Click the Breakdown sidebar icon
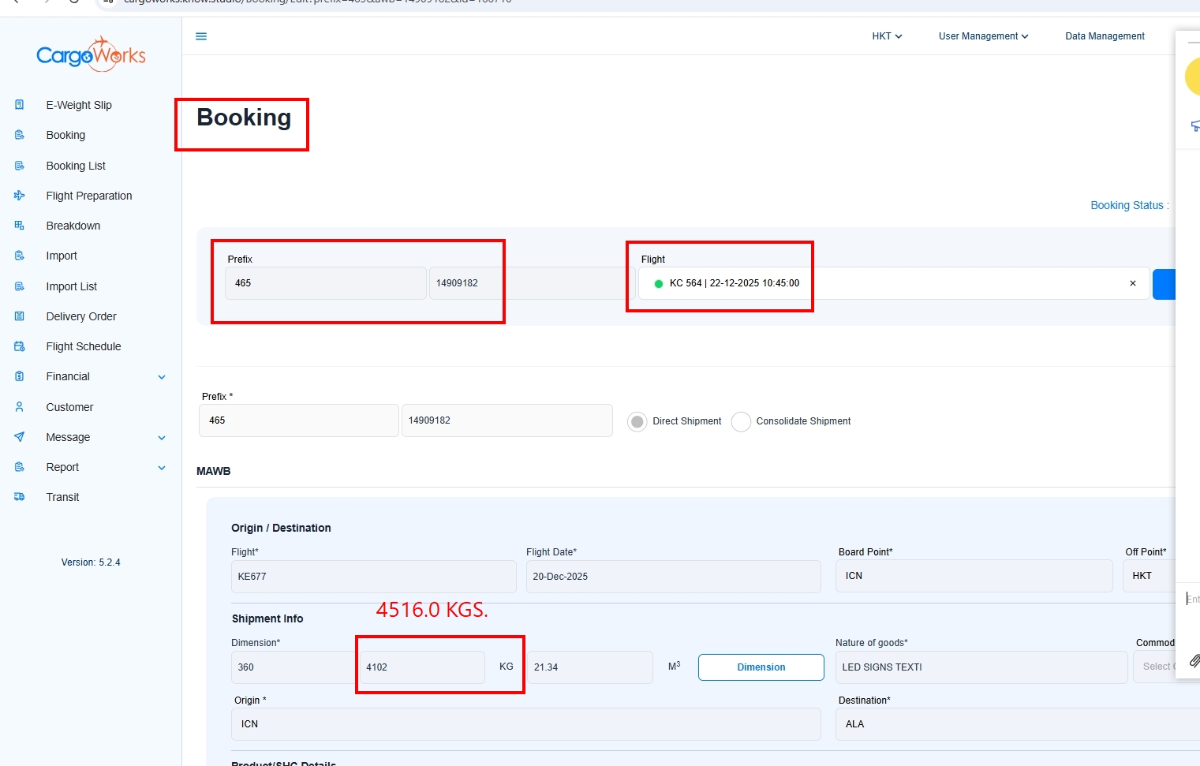 click(x=20, y=226)
